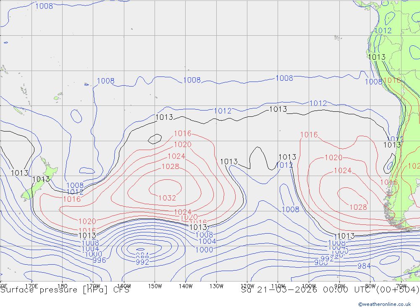Select the 180 longitude label

[63, 286]
